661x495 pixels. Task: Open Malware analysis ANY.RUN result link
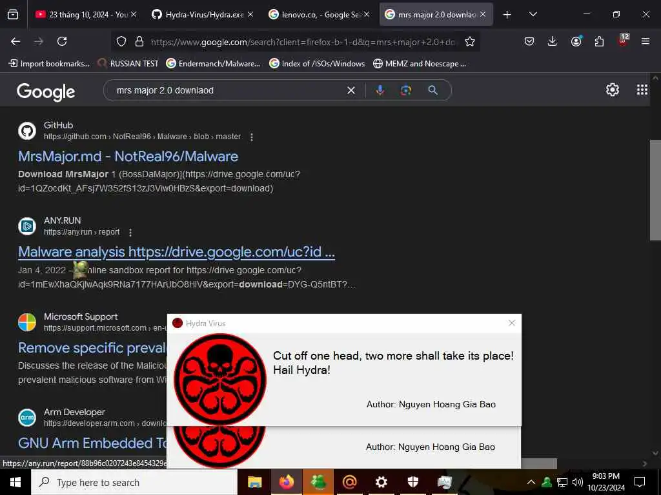click(x=177, y=252)
